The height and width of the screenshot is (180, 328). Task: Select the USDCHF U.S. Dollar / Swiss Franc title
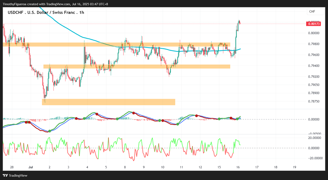(x=46, y=12)
